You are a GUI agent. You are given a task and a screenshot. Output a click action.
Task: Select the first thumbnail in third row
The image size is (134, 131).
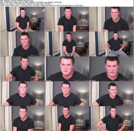[23, 69]
